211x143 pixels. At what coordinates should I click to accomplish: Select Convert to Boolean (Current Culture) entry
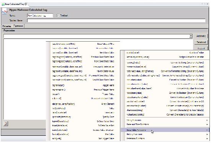tap(165, 97)
